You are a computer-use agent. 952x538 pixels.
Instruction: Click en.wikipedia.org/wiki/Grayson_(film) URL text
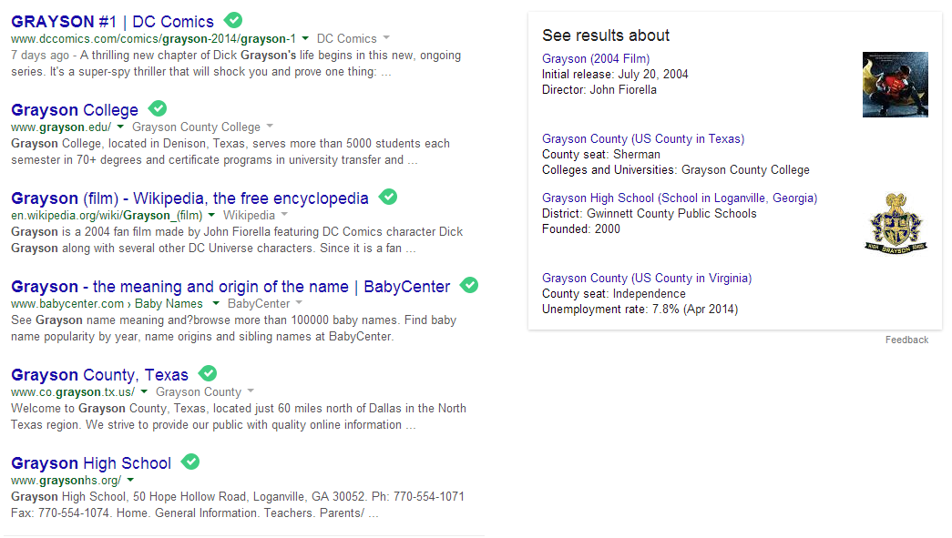[107, 216]
